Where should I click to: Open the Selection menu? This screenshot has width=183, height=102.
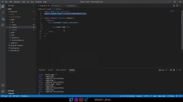tap(17, 2)
